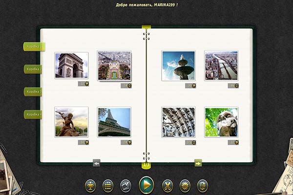Image resolution: width=293 pixels, height=195 pixels.
Task: Click piece-count badge under aerial gardens photo
Action: [x=126, y=86]
